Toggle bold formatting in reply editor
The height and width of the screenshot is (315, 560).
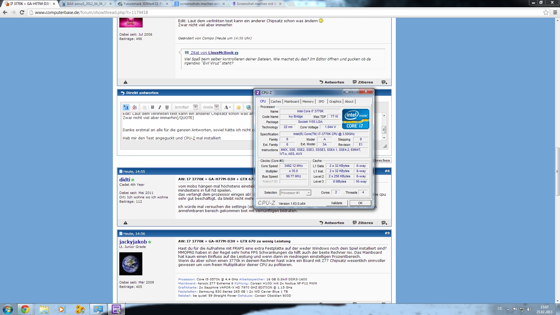(x=153, y=107)
